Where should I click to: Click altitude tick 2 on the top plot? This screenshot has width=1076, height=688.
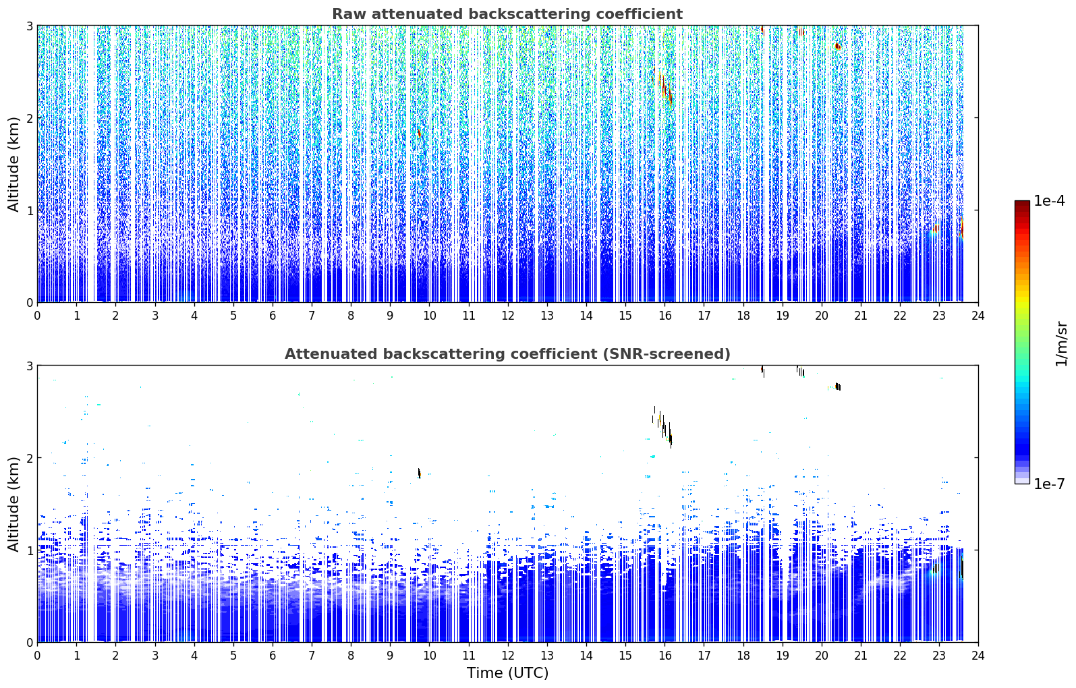pos(29,118)
